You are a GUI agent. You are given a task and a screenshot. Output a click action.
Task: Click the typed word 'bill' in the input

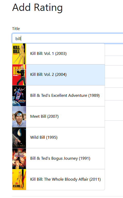pos(18,39)
